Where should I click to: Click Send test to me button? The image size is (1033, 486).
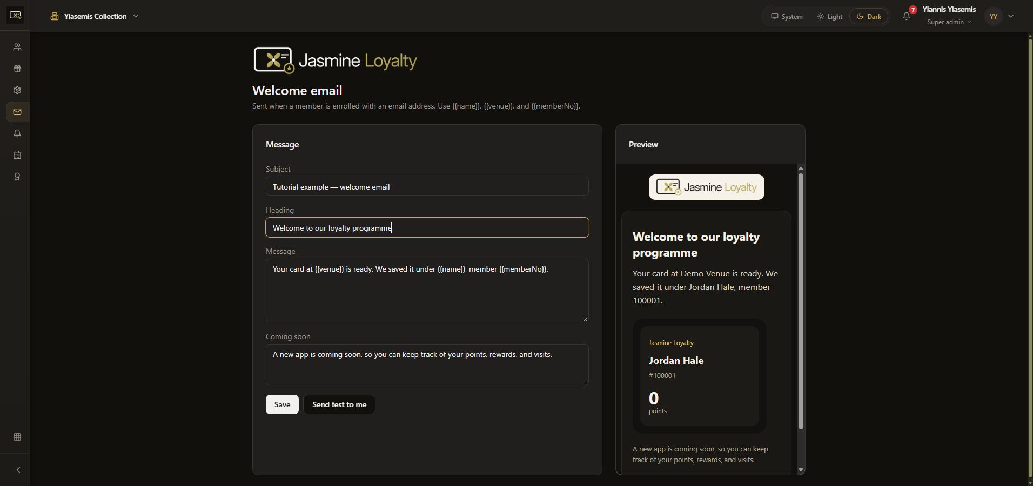pos(339,404)
